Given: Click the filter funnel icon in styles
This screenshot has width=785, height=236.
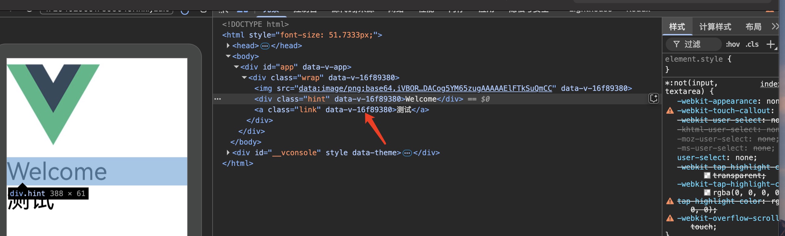Looking at the screenshot, I should tap(676, 44).
